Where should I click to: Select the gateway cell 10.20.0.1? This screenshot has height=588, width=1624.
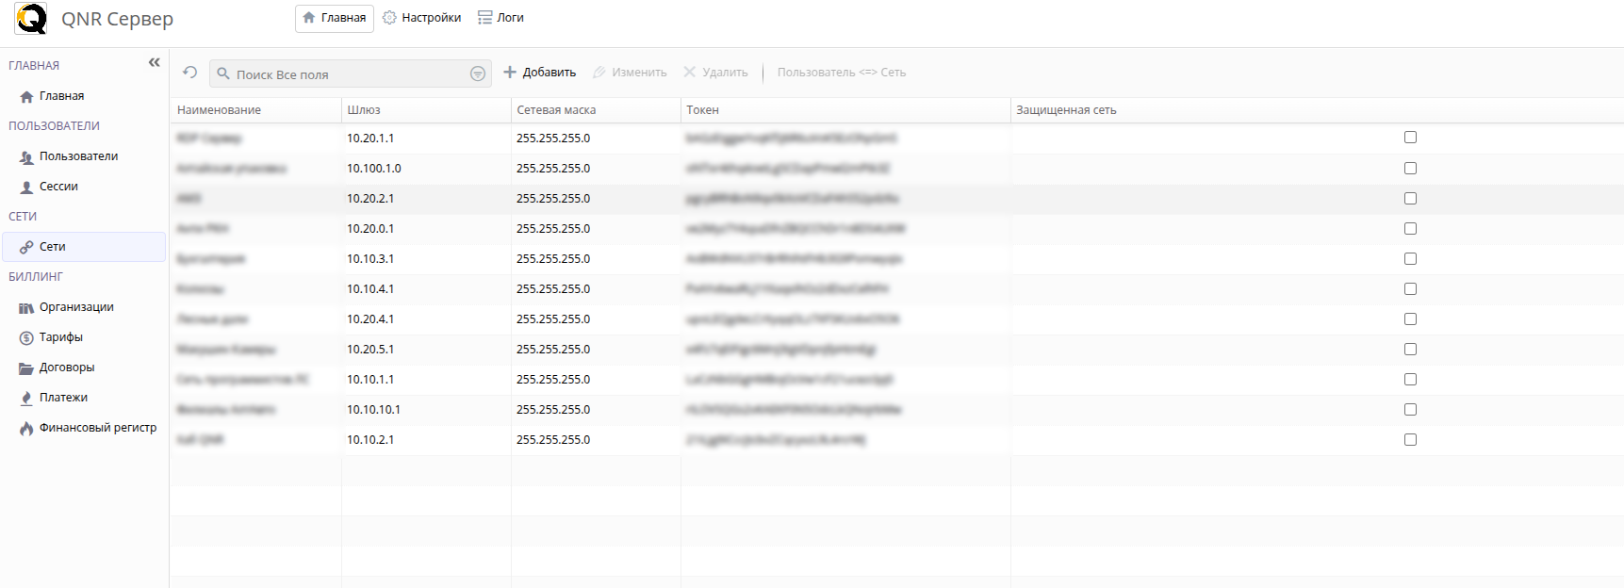[x=426, y=229]
